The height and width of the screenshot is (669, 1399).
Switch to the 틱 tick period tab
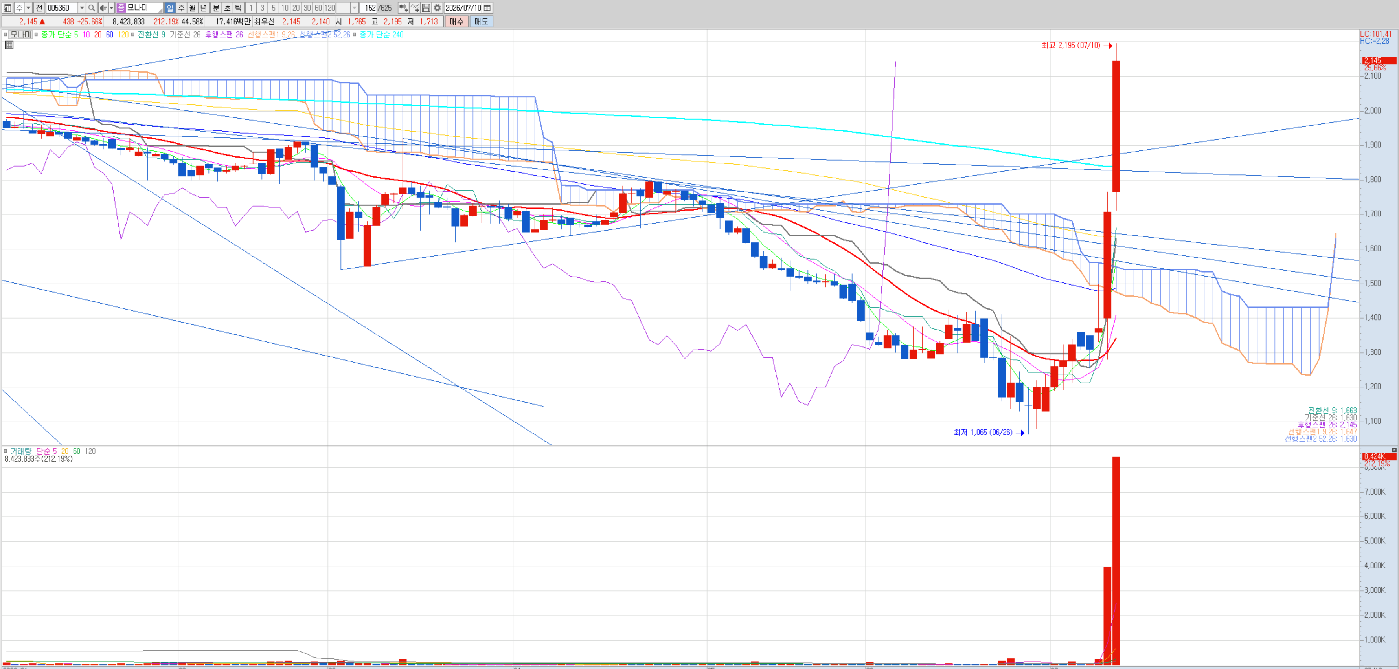(239, 7)
